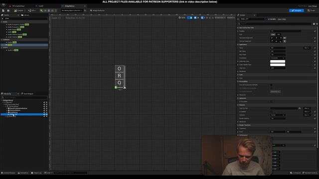Select ResetOrientationButton in hierarchy

coord(18,108)
